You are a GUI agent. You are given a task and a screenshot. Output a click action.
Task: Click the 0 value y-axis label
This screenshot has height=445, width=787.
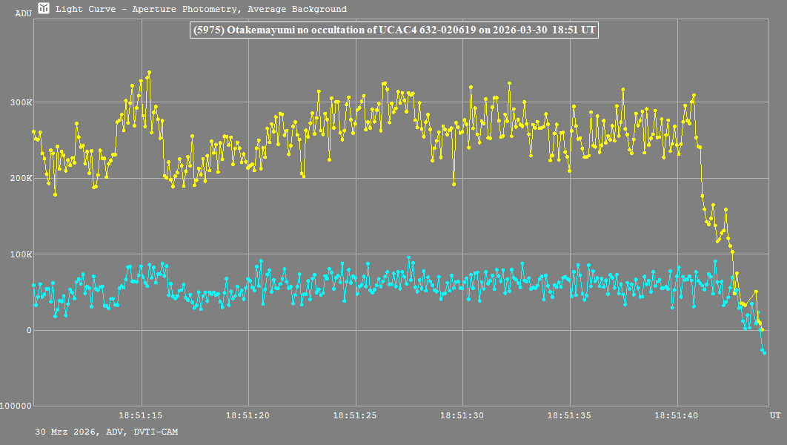(27, 331)
